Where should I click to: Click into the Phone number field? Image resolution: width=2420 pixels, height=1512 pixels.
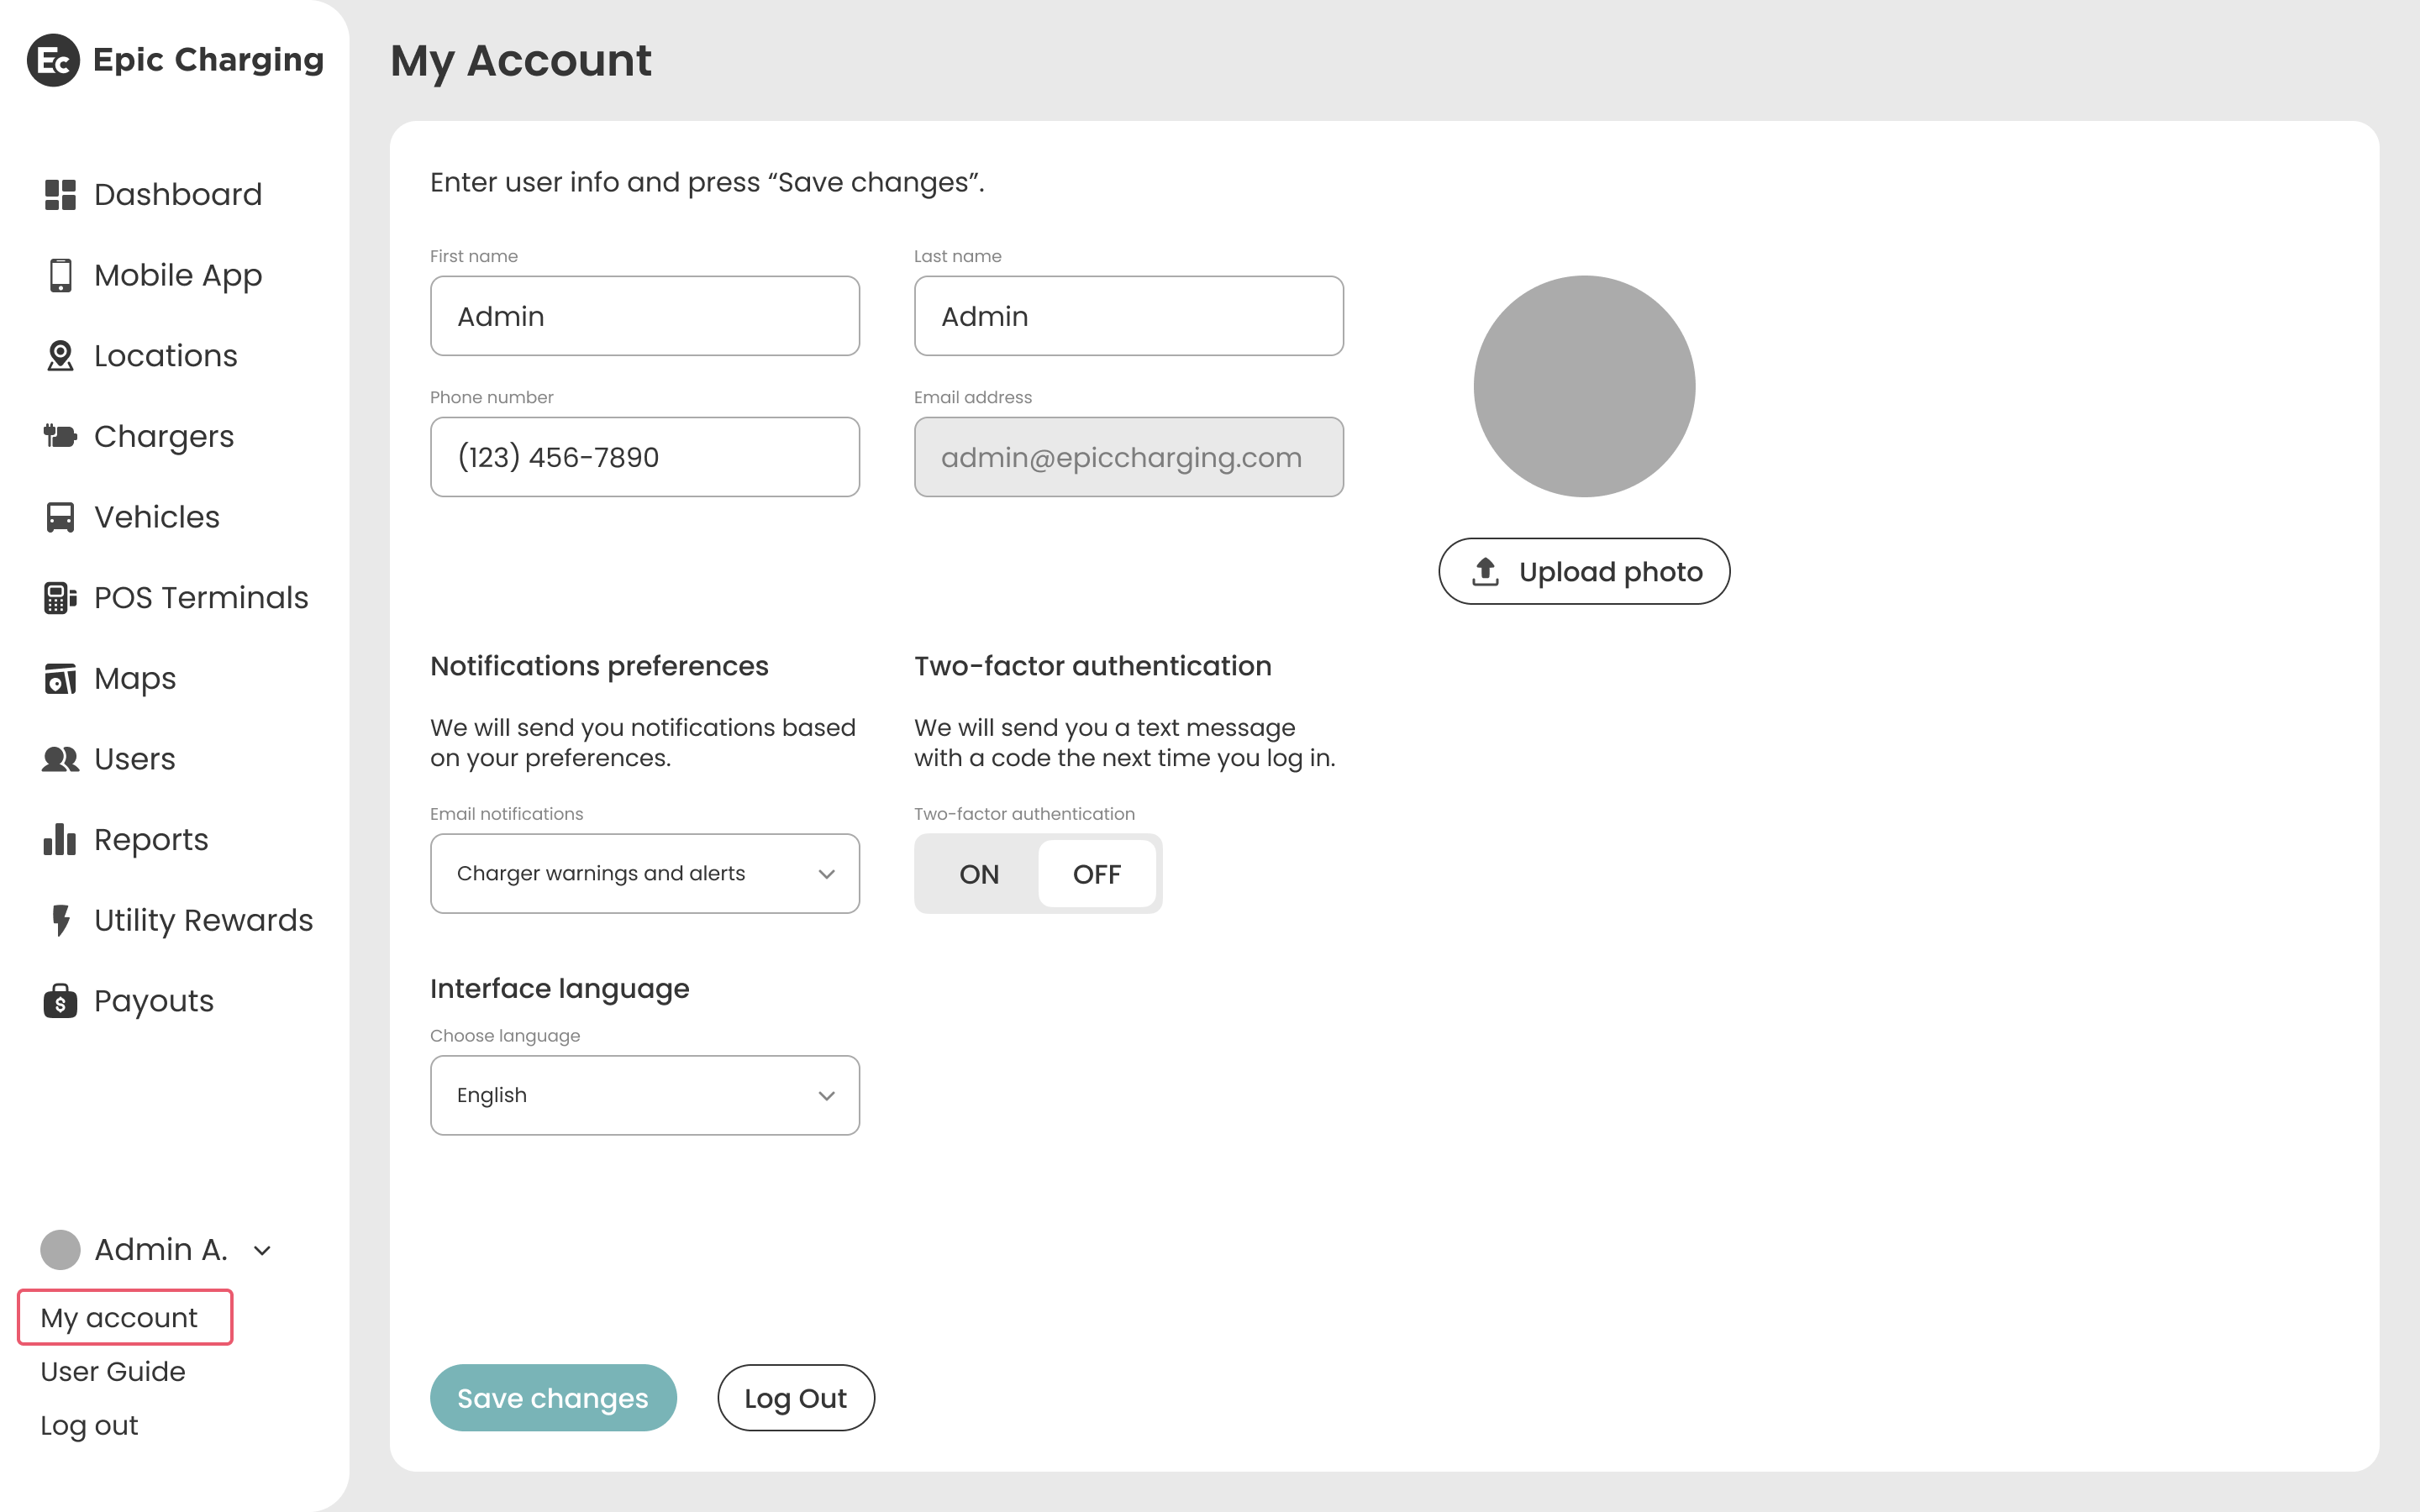[x=644, y=457]
